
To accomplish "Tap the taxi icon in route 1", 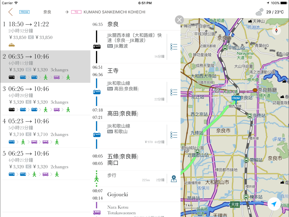I will coord(12,45).
